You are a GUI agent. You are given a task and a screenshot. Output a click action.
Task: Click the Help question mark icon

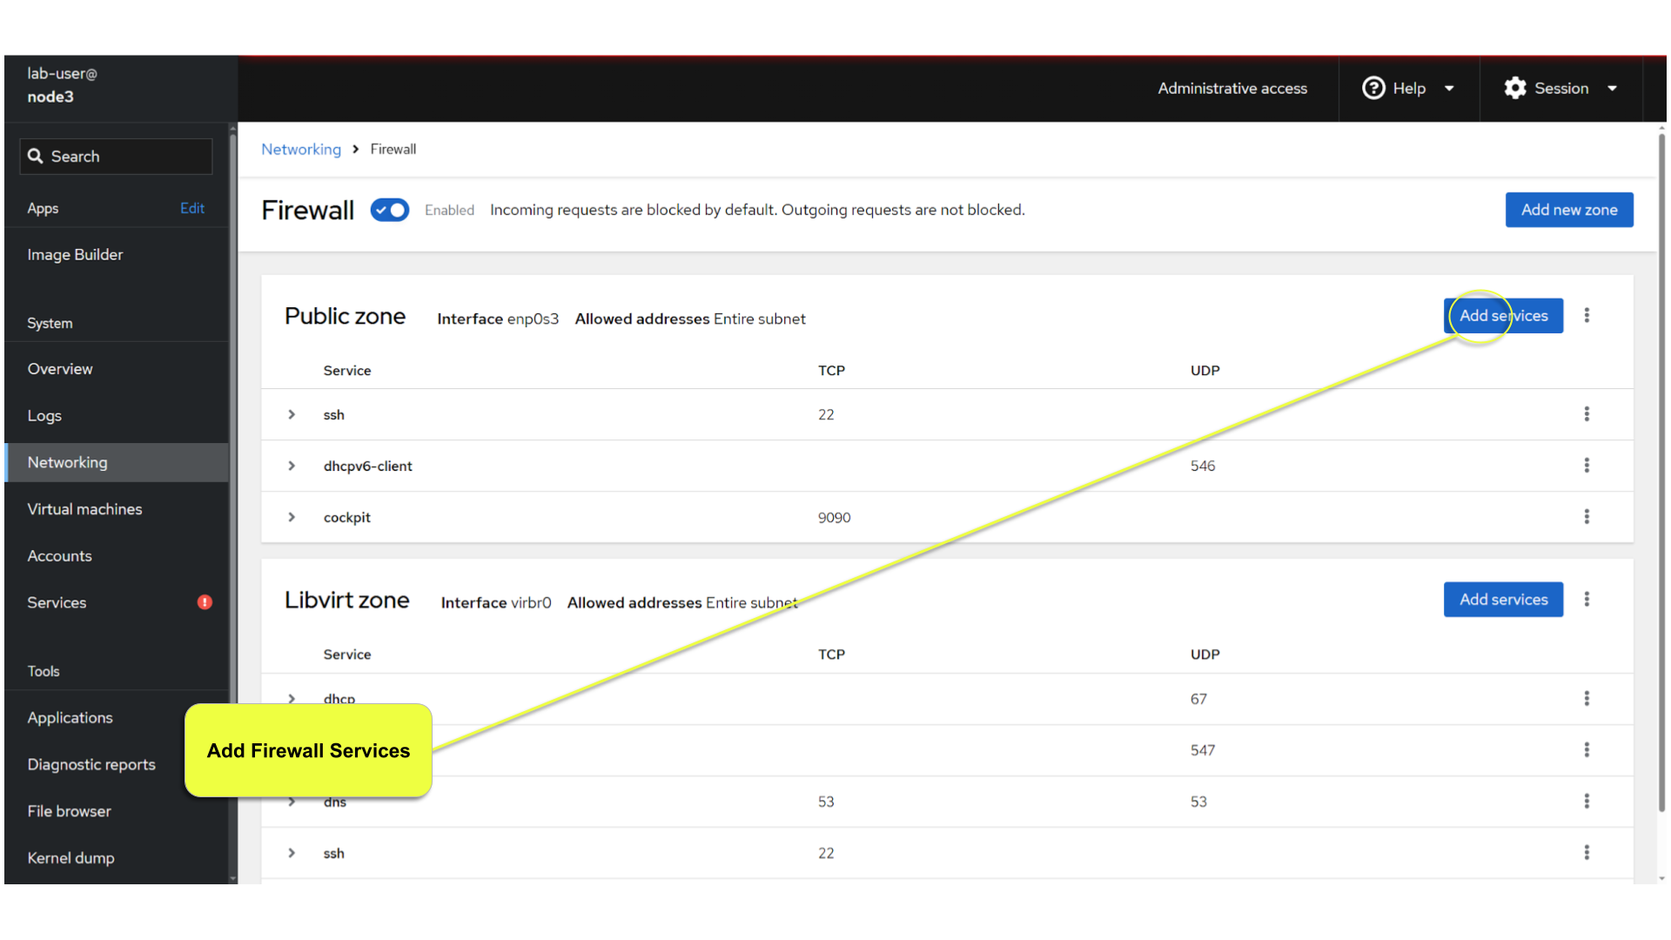[1373, 88]
